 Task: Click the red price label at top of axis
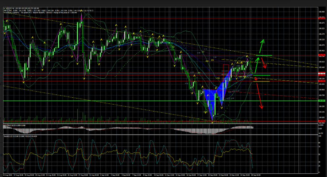click(x=321, y=19)
